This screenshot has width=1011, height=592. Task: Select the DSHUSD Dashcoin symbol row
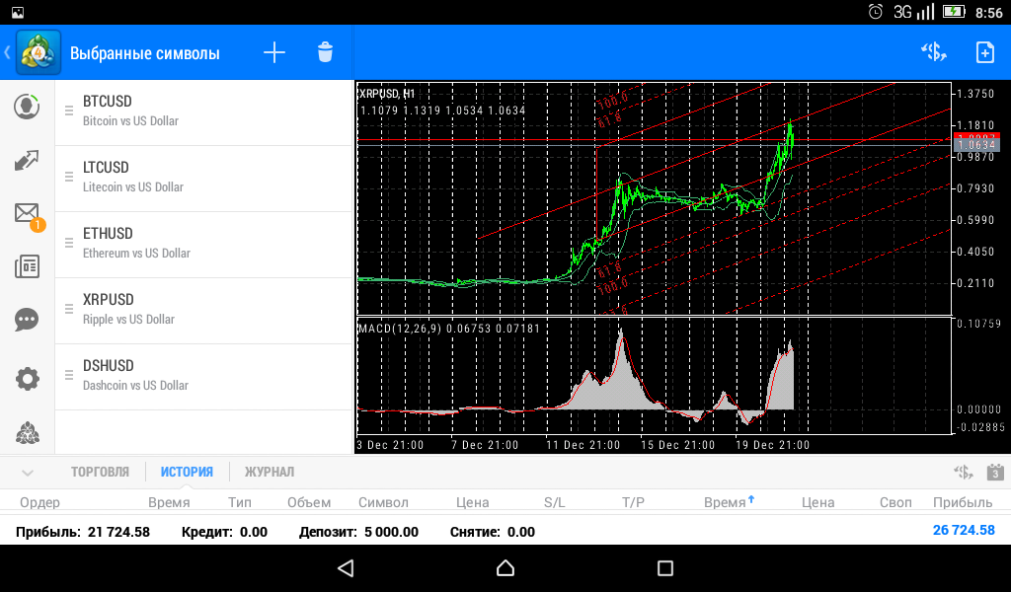[x=203, y=377]
